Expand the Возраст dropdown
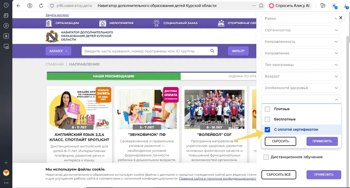This screenshot has width=350, height=188. 301,76
